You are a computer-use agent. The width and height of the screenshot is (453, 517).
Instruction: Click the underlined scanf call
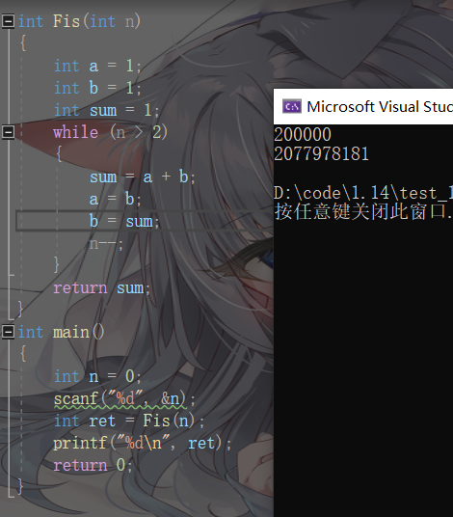124,399
